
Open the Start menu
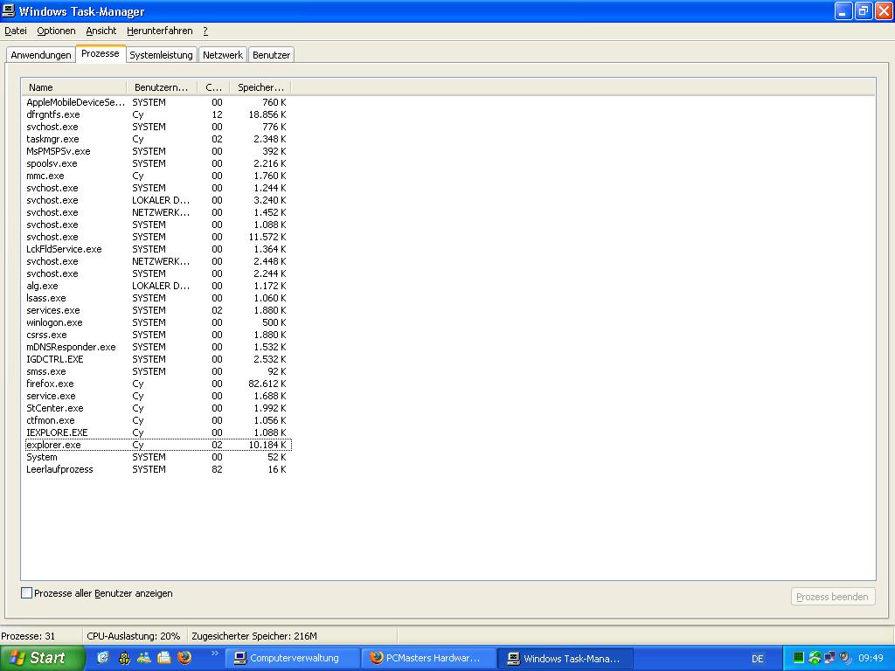click(x=42, y=658)
